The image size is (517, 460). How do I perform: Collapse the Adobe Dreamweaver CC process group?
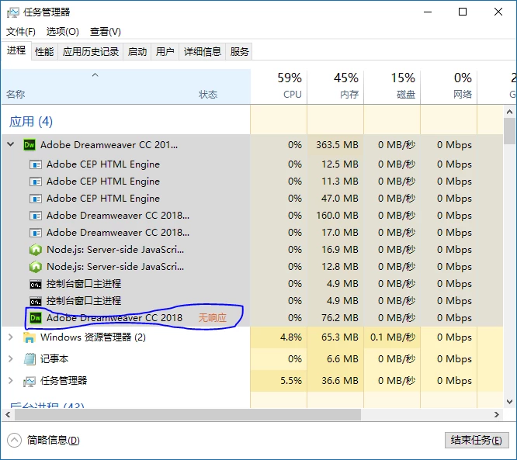pos(11,144)
